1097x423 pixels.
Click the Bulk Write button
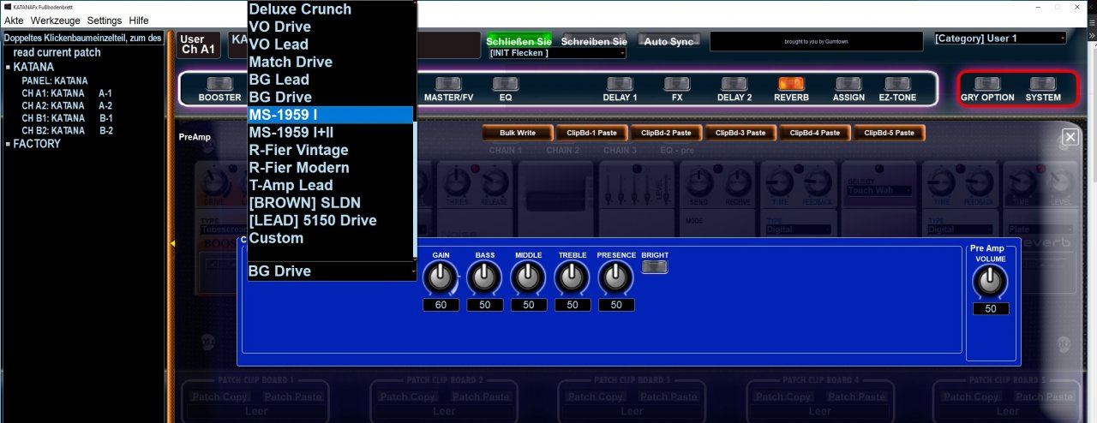click(518, 133)
